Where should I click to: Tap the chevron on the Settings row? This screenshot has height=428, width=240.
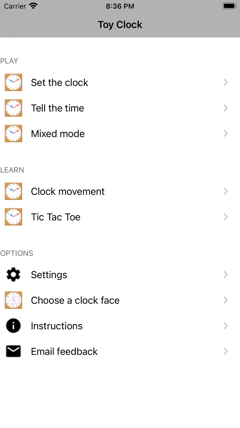point(226,275)
